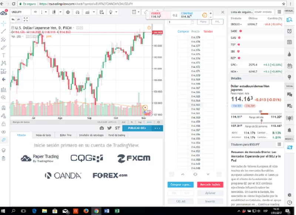Image resolution: width=296 pixels, height=215 pixels.
Task: Collapse the chart legend box icon
Action: point(13,28)
